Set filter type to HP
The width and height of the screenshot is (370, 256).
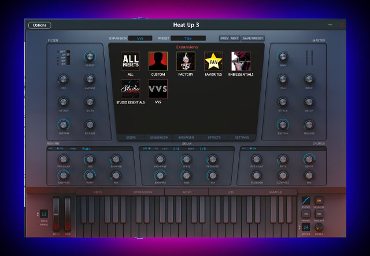[61, 58]
